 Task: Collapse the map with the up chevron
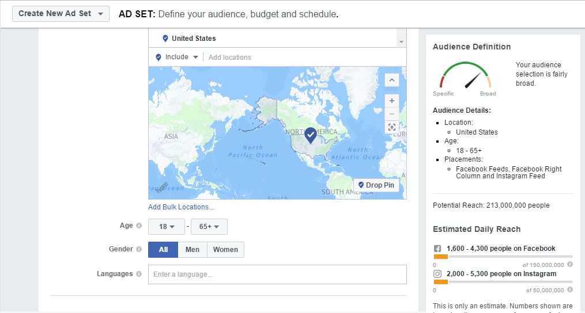392,80
